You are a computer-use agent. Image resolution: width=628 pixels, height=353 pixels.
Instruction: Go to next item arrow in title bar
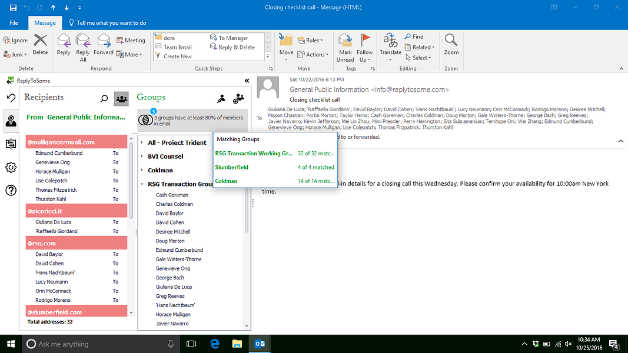[x=67, y=7]
